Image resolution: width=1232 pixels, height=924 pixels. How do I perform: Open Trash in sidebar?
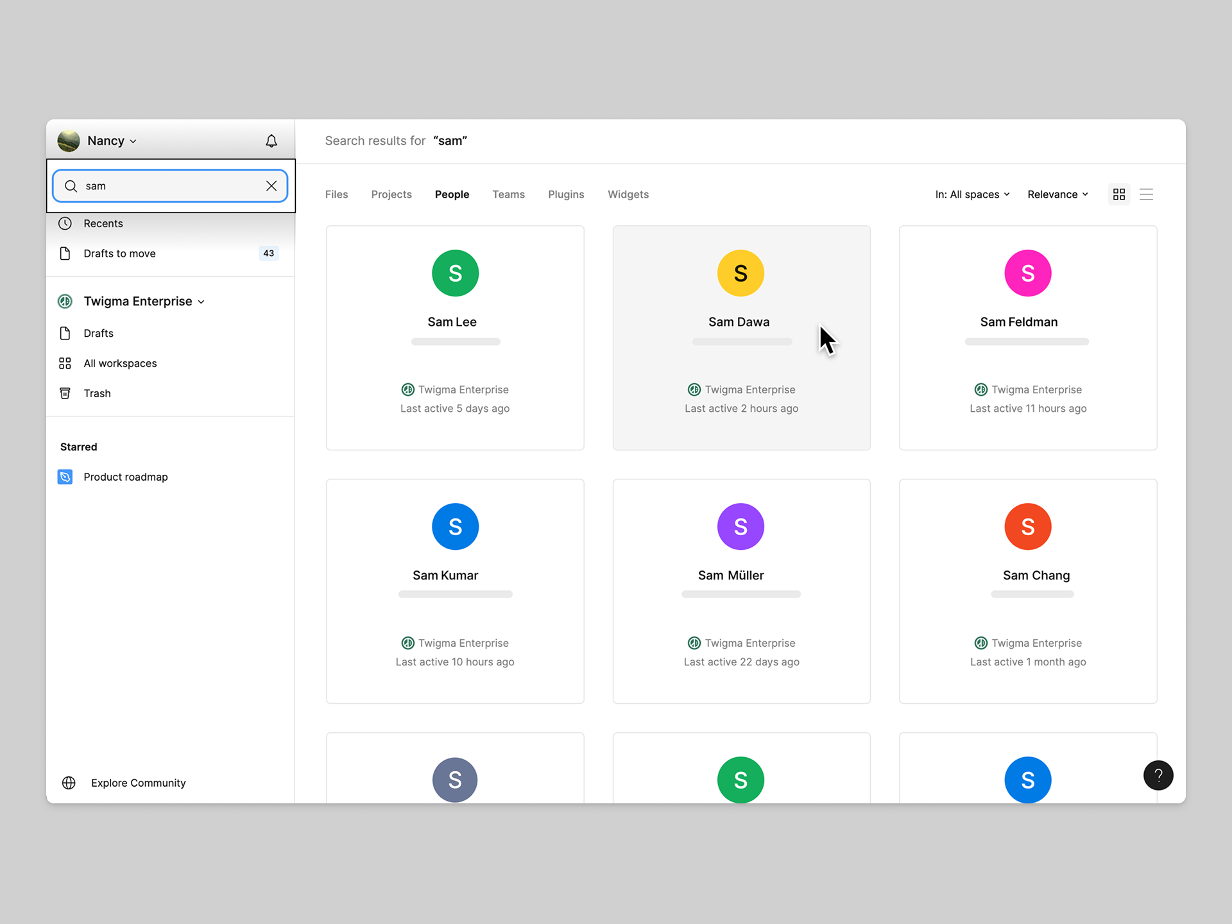pos(97,393)
